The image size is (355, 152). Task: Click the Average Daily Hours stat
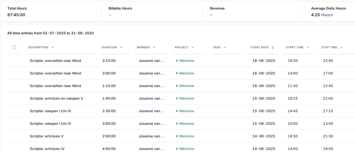(x=328, y=12)
